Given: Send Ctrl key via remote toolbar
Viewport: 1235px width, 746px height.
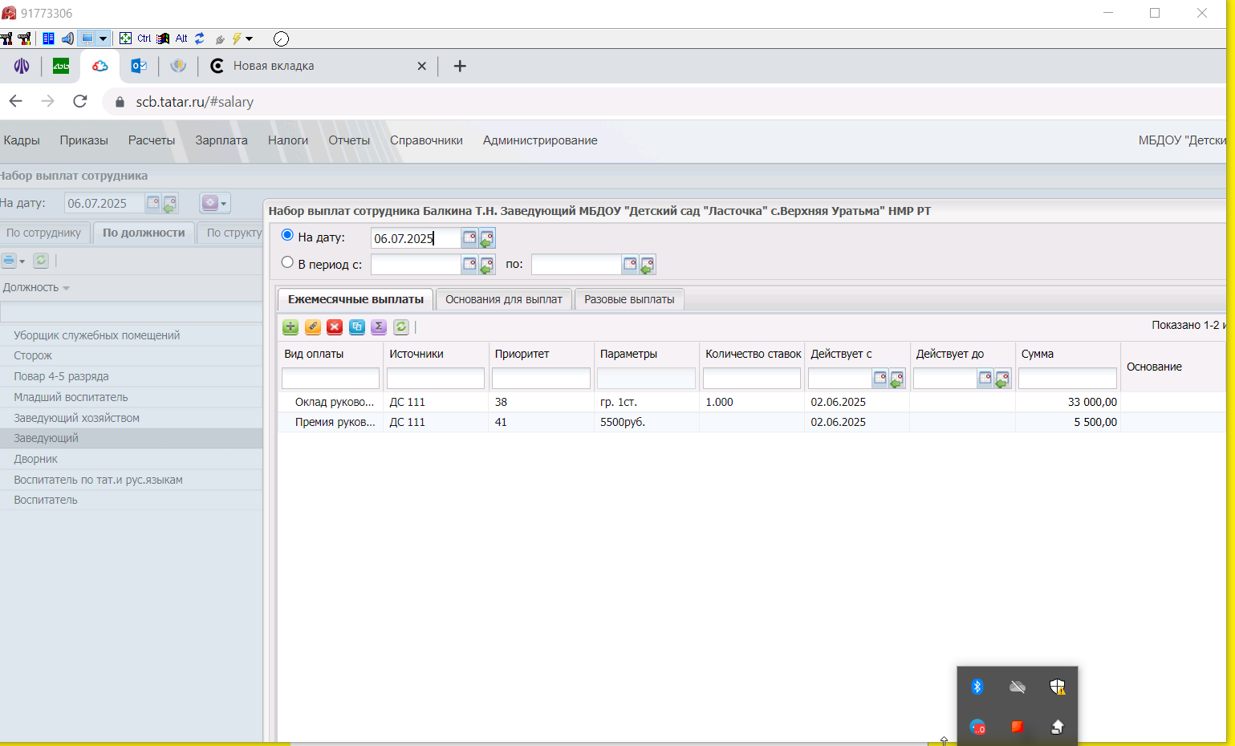Looking at the screenshot, I should pos(144,39).
